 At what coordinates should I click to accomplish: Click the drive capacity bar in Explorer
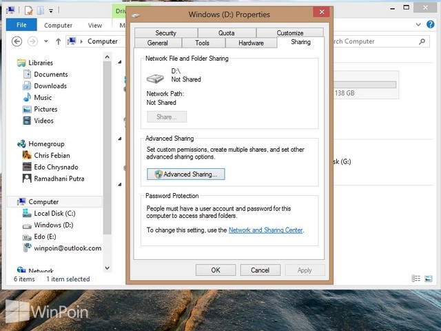tap(365, 85)
